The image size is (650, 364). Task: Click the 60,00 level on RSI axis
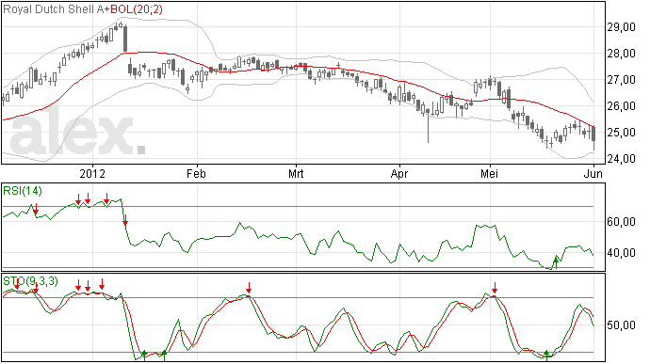pos(621,222)
